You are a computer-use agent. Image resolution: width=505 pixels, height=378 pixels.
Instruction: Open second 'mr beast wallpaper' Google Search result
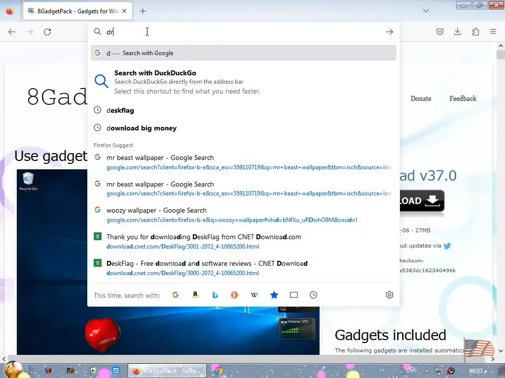244,189
